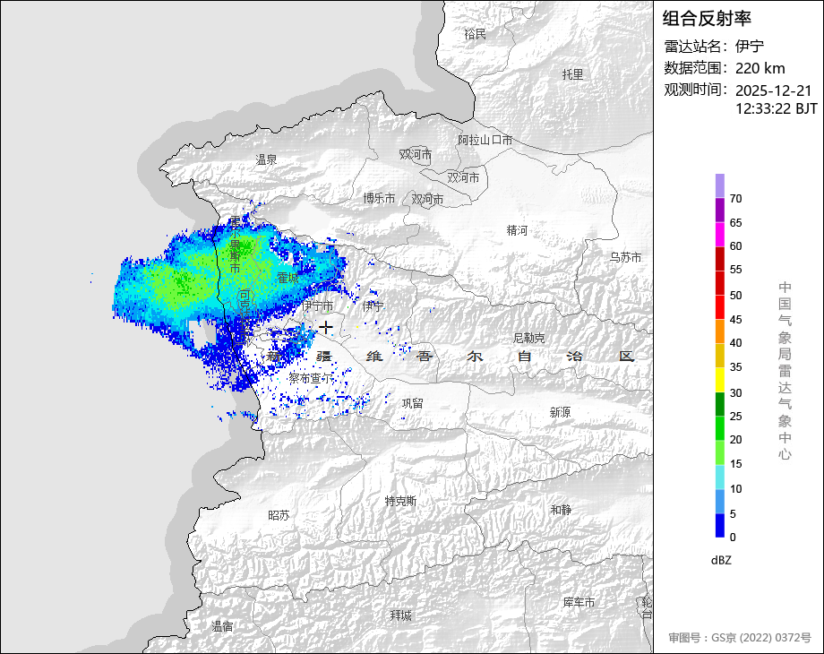Click the 新源 map label
Screen dimensions: 824x654
point(560,412)
